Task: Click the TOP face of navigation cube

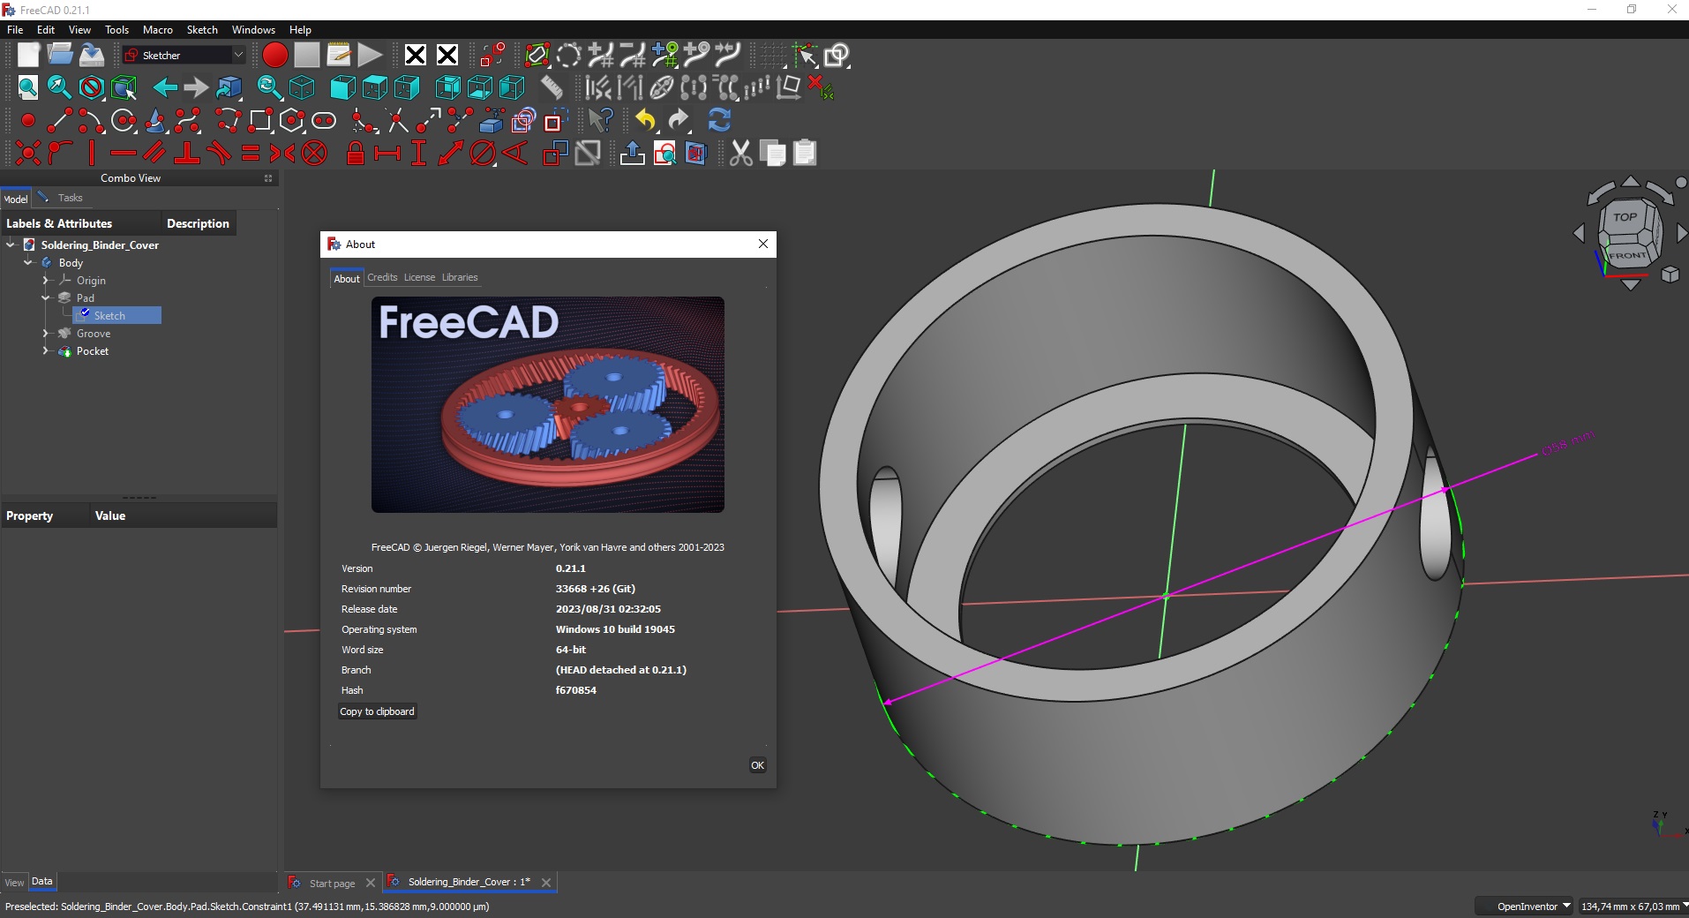Action: point(1625,217)
